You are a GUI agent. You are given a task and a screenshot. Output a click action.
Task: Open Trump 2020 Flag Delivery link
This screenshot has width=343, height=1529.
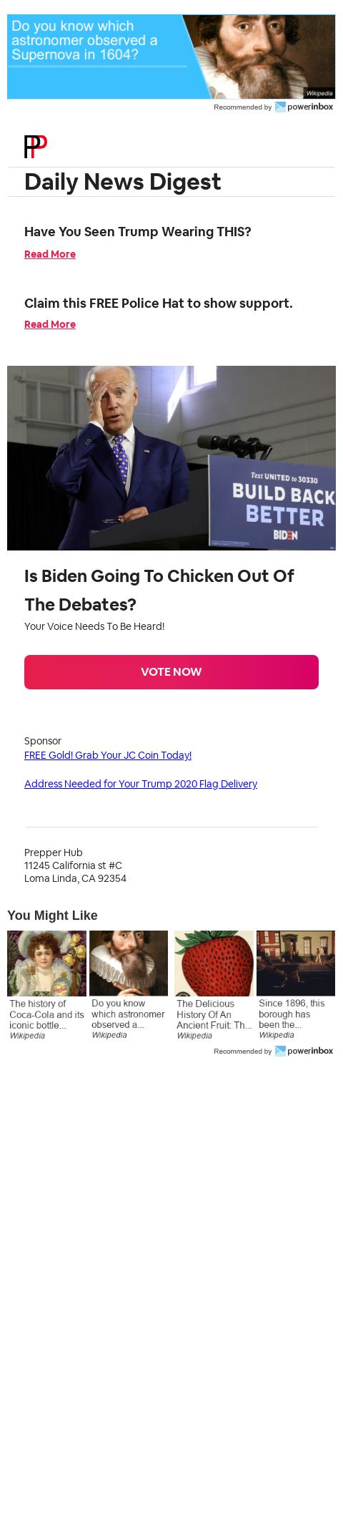click(141, 784)
